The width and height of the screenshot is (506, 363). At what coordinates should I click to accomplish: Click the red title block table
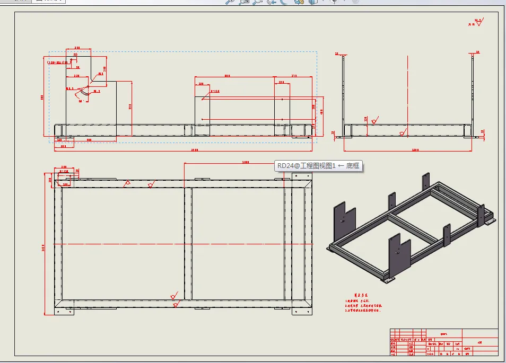coord(444,342)
